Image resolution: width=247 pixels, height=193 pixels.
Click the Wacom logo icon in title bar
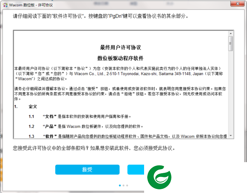pyautogui.click(x=5, y=5)
